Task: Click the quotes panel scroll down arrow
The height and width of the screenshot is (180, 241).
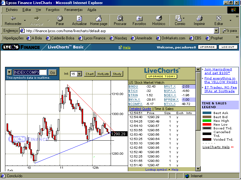Action: (198, 169)
